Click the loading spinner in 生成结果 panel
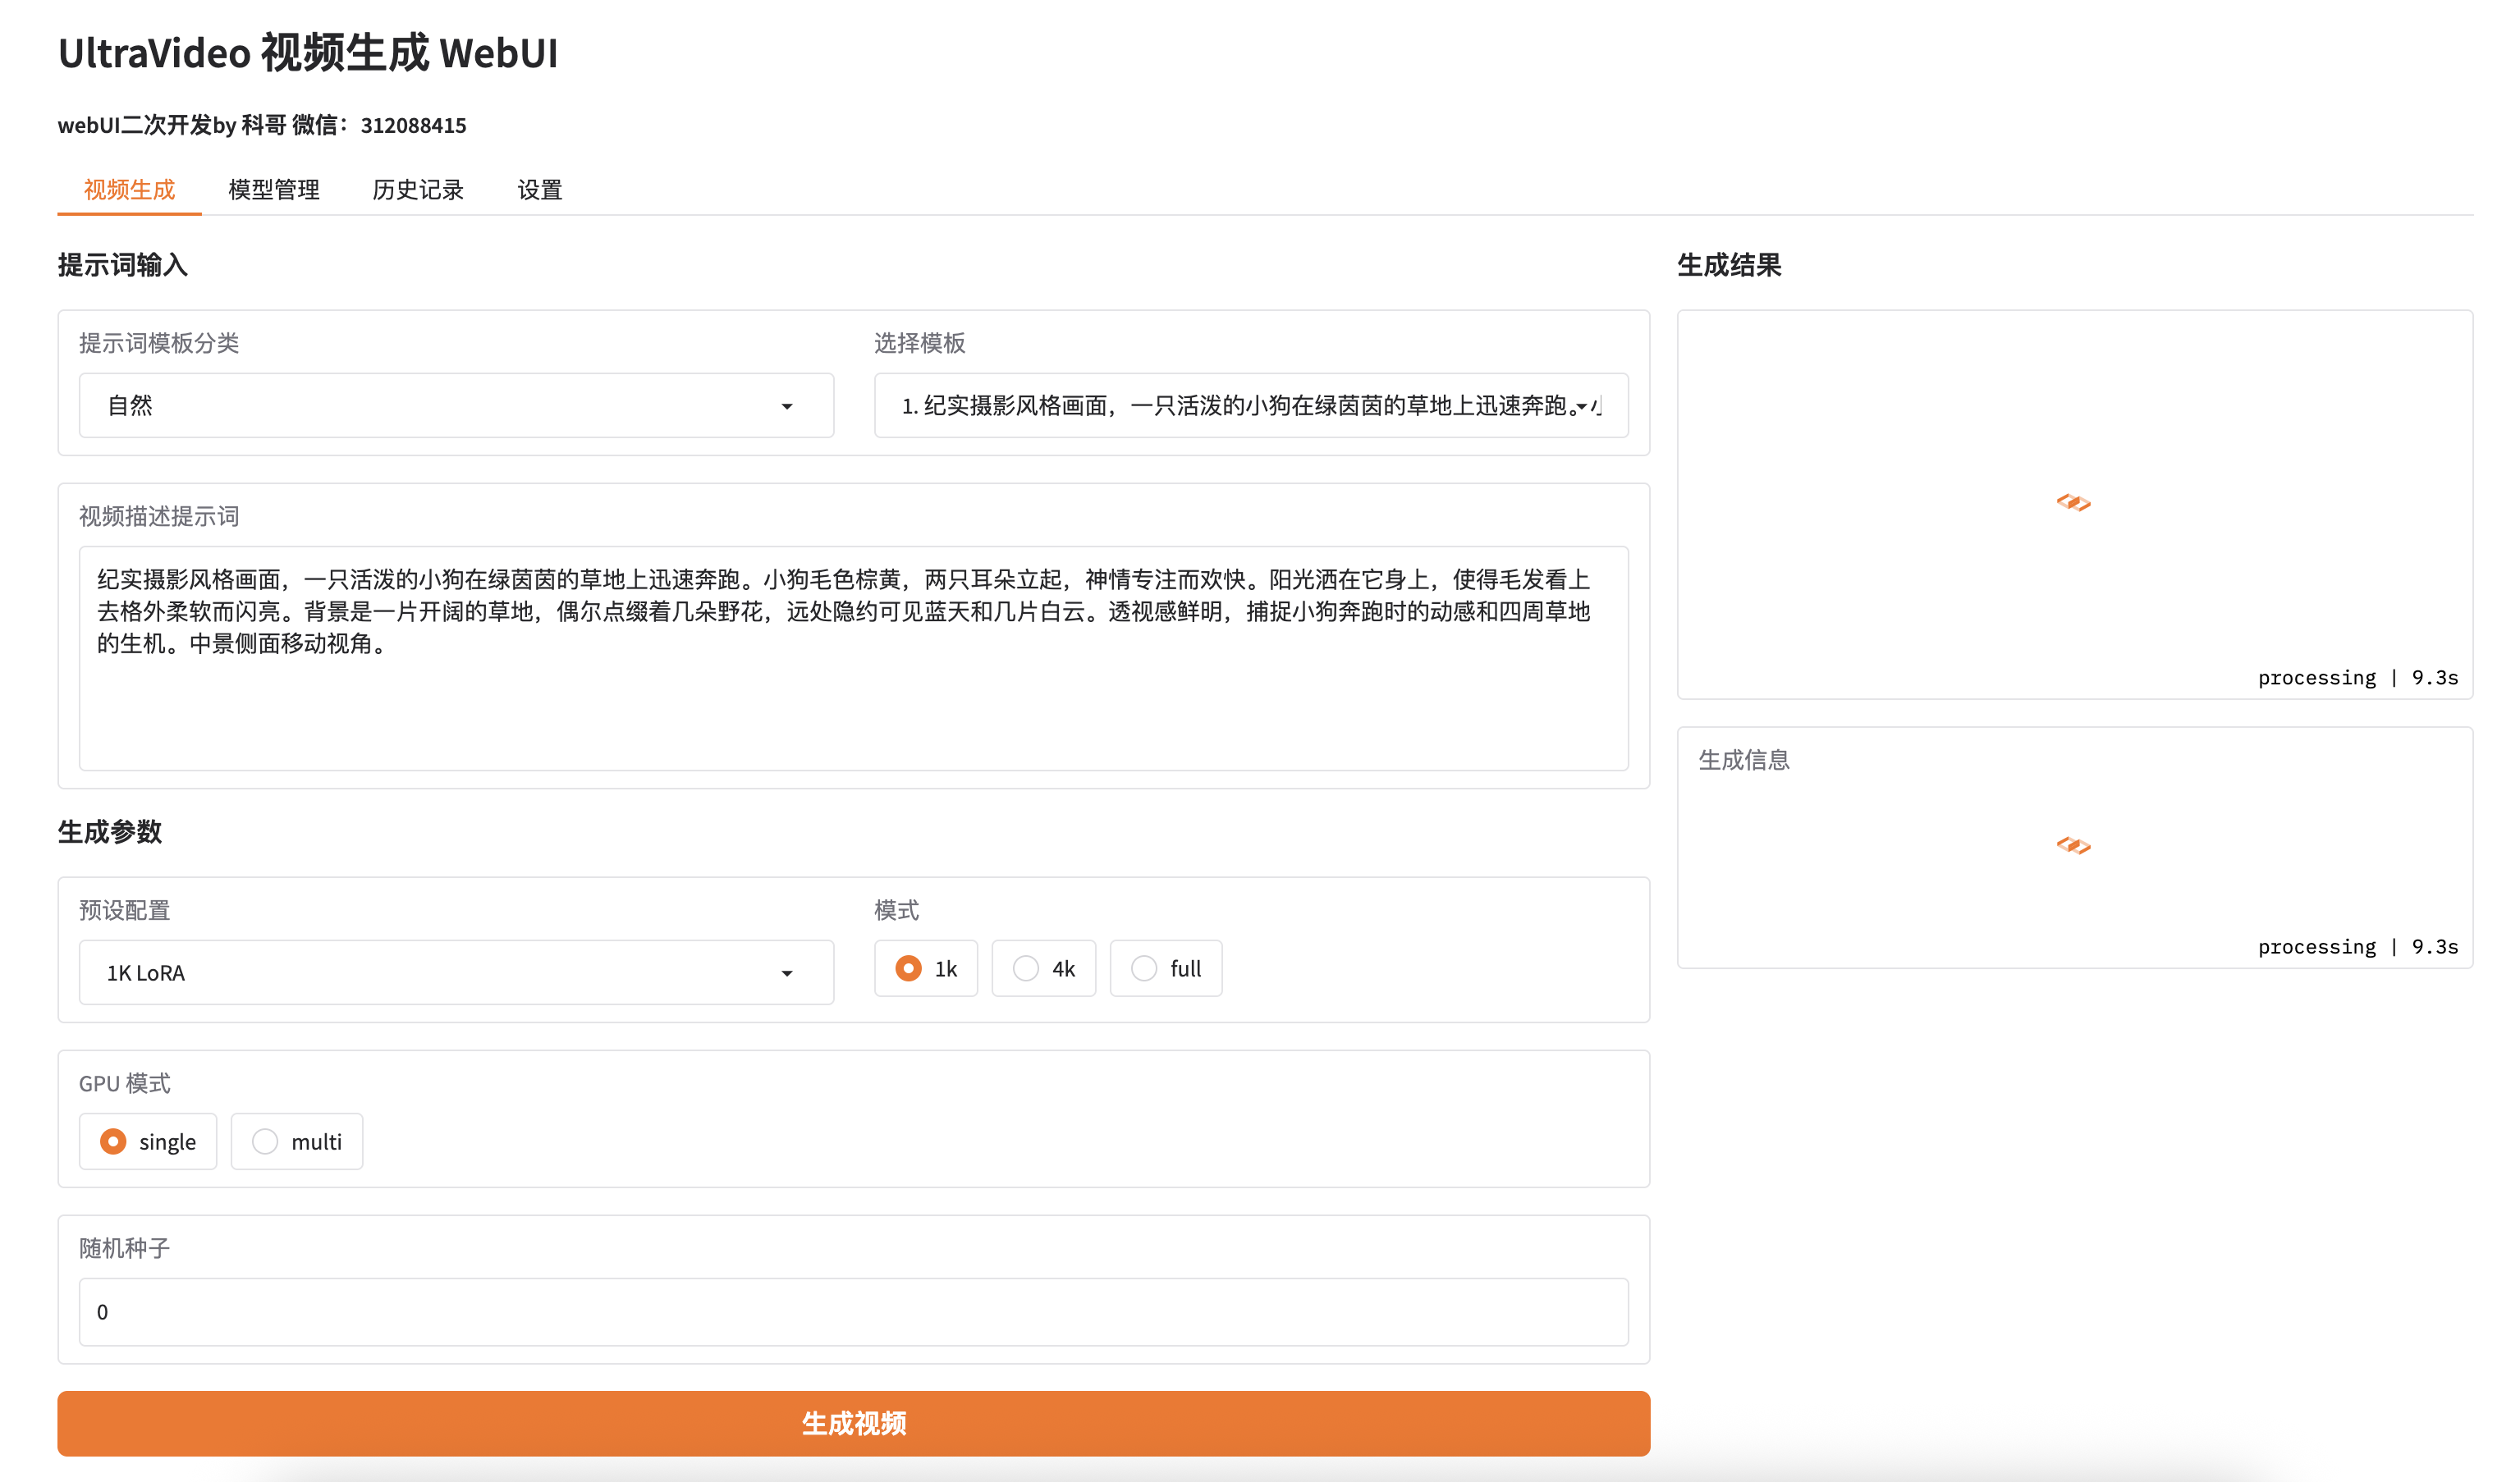 2073,502
